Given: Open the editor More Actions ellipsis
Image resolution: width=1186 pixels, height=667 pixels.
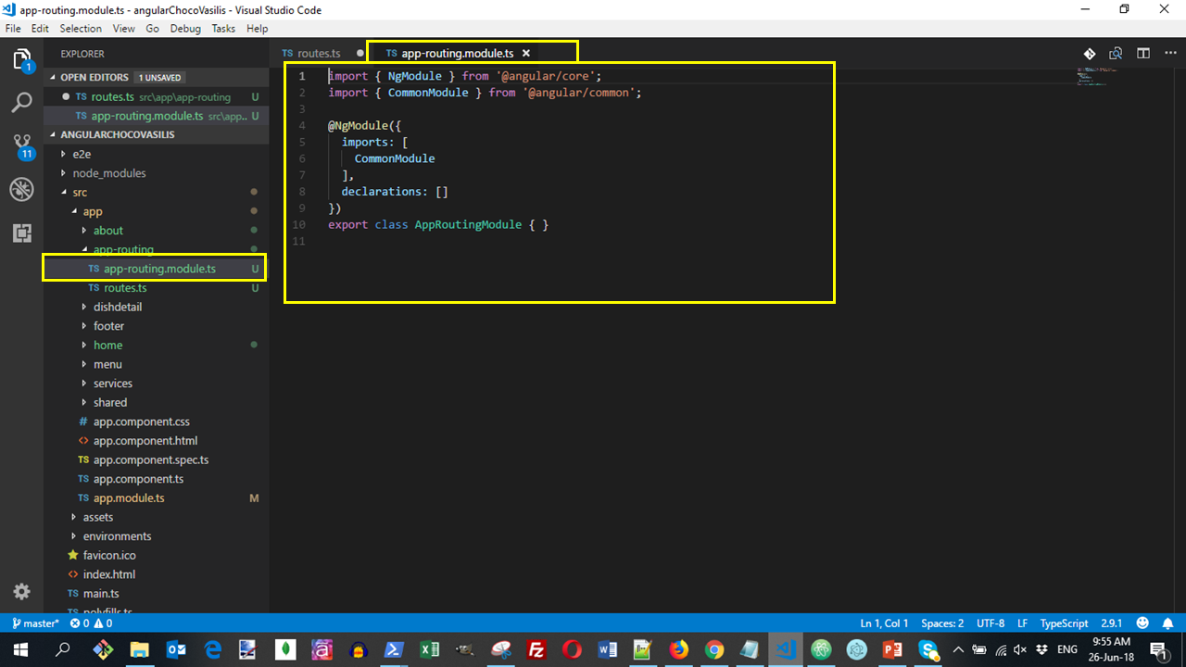Looking at the screenshot, I should 1168,54.
